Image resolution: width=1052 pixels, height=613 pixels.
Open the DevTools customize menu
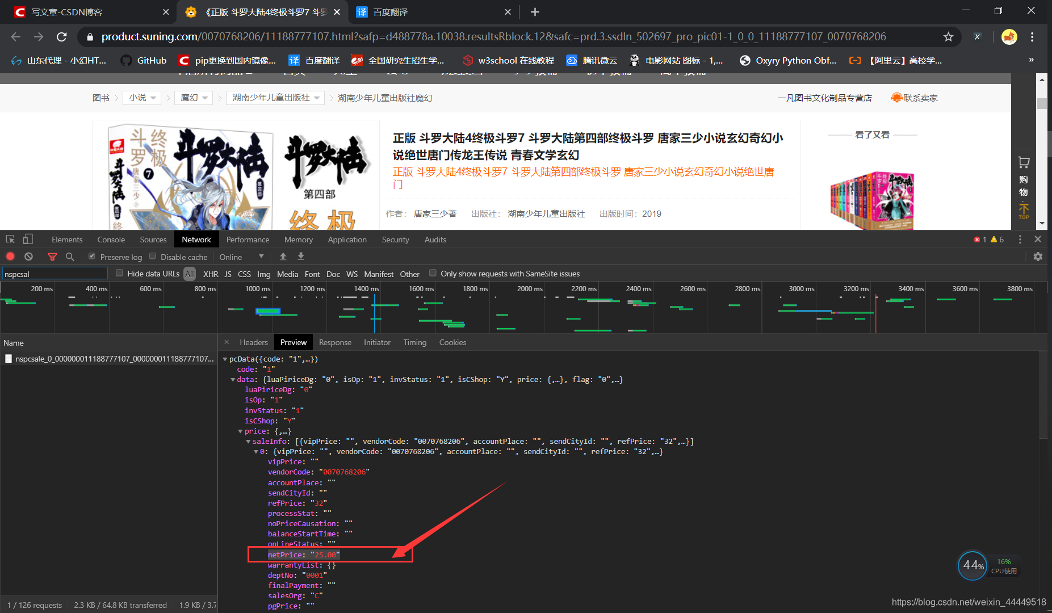click(x=1020, y=240)
